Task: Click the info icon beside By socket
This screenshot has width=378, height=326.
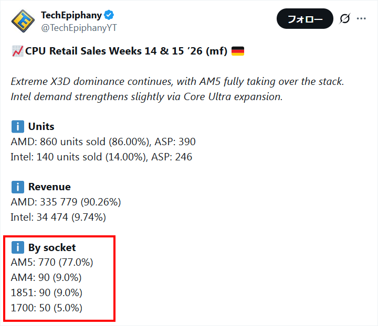Action: [17, 247]
